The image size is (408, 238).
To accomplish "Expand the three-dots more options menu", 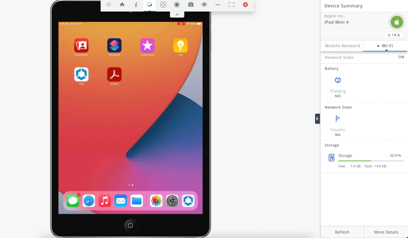I will 218,5.
